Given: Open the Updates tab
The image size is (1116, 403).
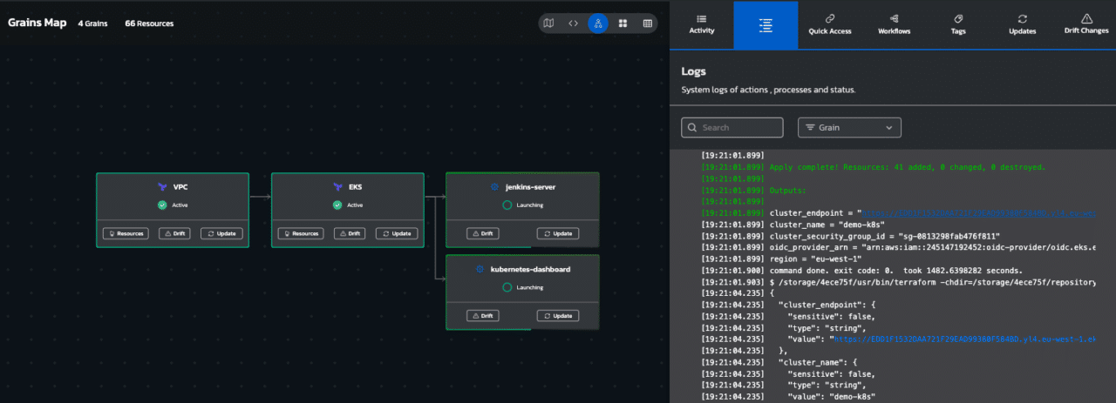Looking at the screenshot, I should pos(1022,24).
